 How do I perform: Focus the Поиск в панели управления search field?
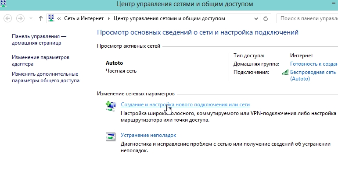[307, 18]
